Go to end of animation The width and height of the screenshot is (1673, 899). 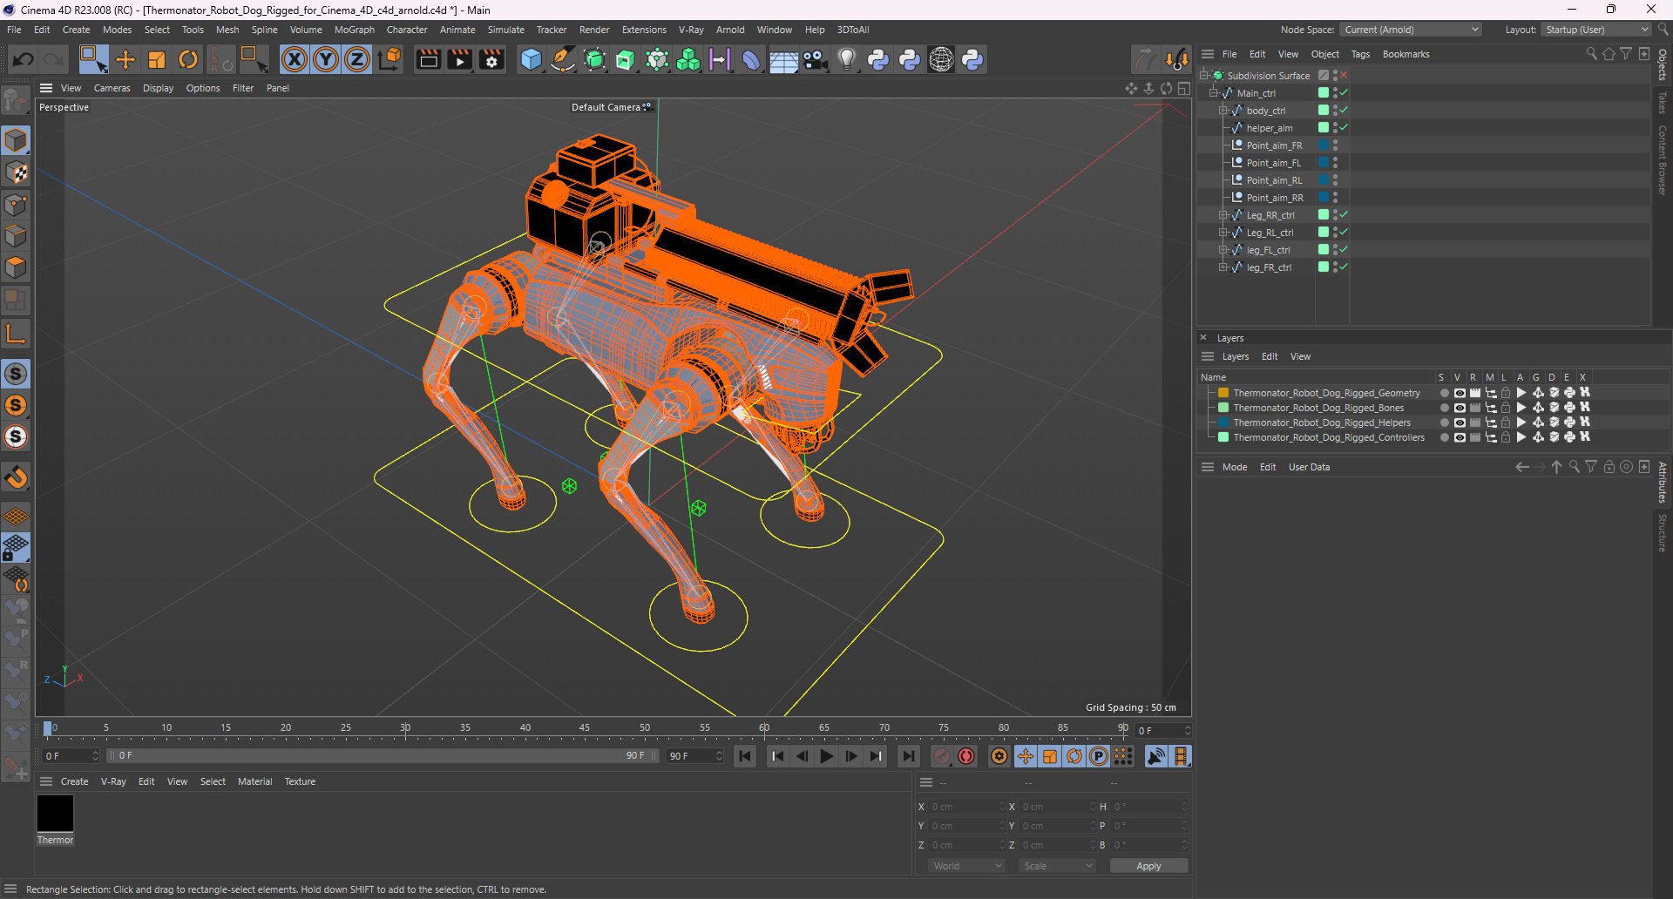pos(909,756)
